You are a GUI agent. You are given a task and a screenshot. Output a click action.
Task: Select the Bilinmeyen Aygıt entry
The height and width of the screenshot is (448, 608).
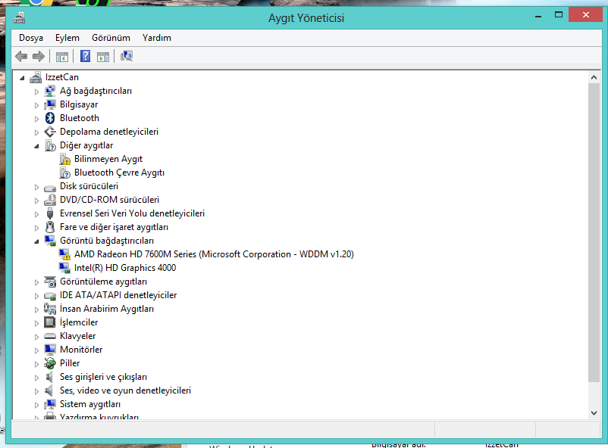click(108, 159)
